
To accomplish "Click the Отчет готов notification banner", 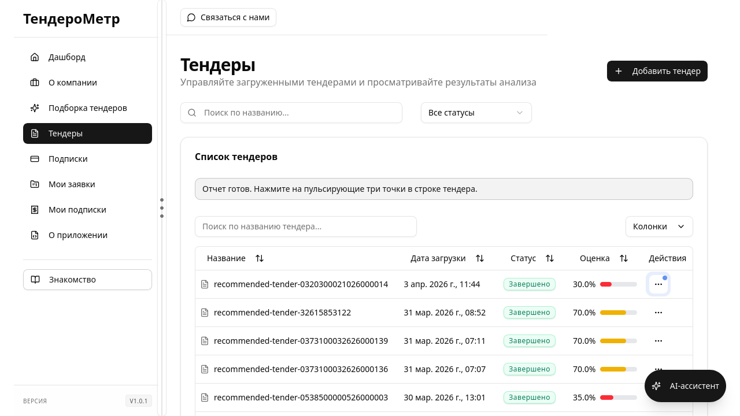I will click(x=444, y=189).
